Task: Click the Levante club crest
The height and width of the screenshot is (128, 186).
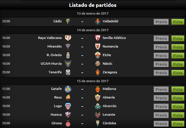Action: click(98, 115)
